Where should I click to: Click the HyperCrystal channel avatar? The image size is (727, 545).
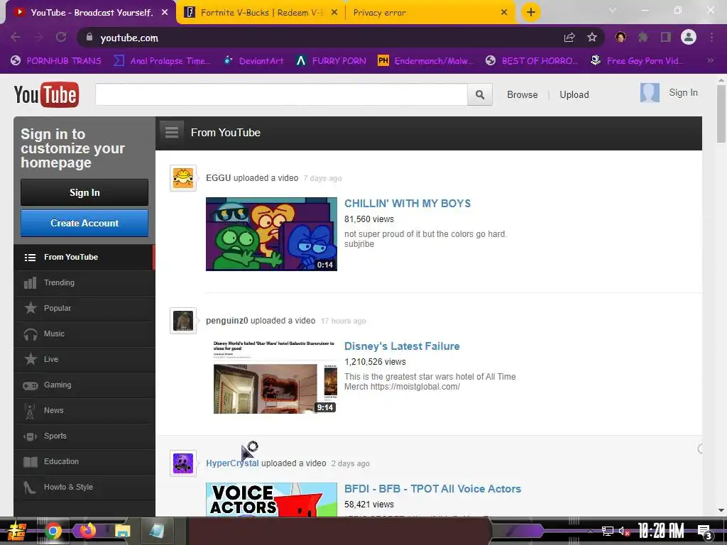click(183, 463)
